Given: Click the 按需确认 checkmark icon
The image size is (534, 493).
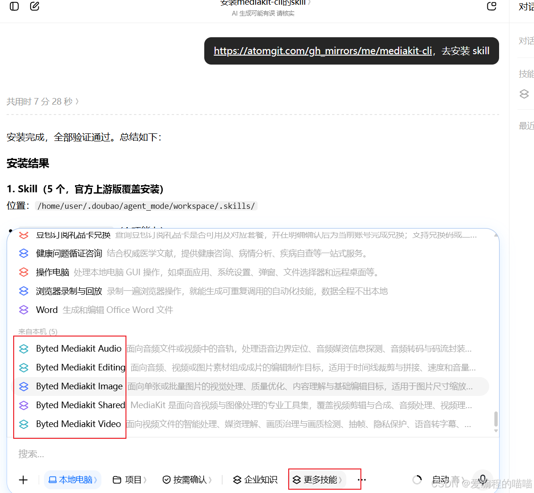Looking at the screenshot, I should pyautogui.click(x=167, y=480).
